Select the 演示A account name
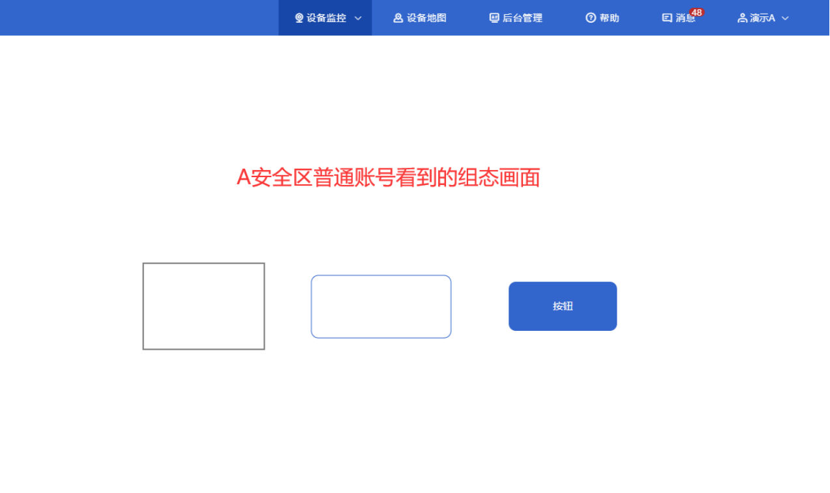The width and height of the screenshot is (830, 493). (x=762, y=18)
